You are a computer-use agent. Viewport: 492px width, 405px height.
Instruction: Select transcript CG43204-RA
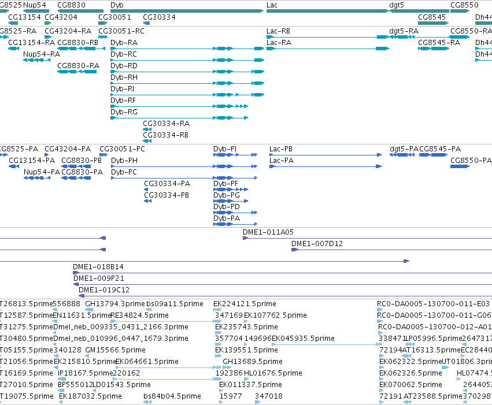click(68, 31)
